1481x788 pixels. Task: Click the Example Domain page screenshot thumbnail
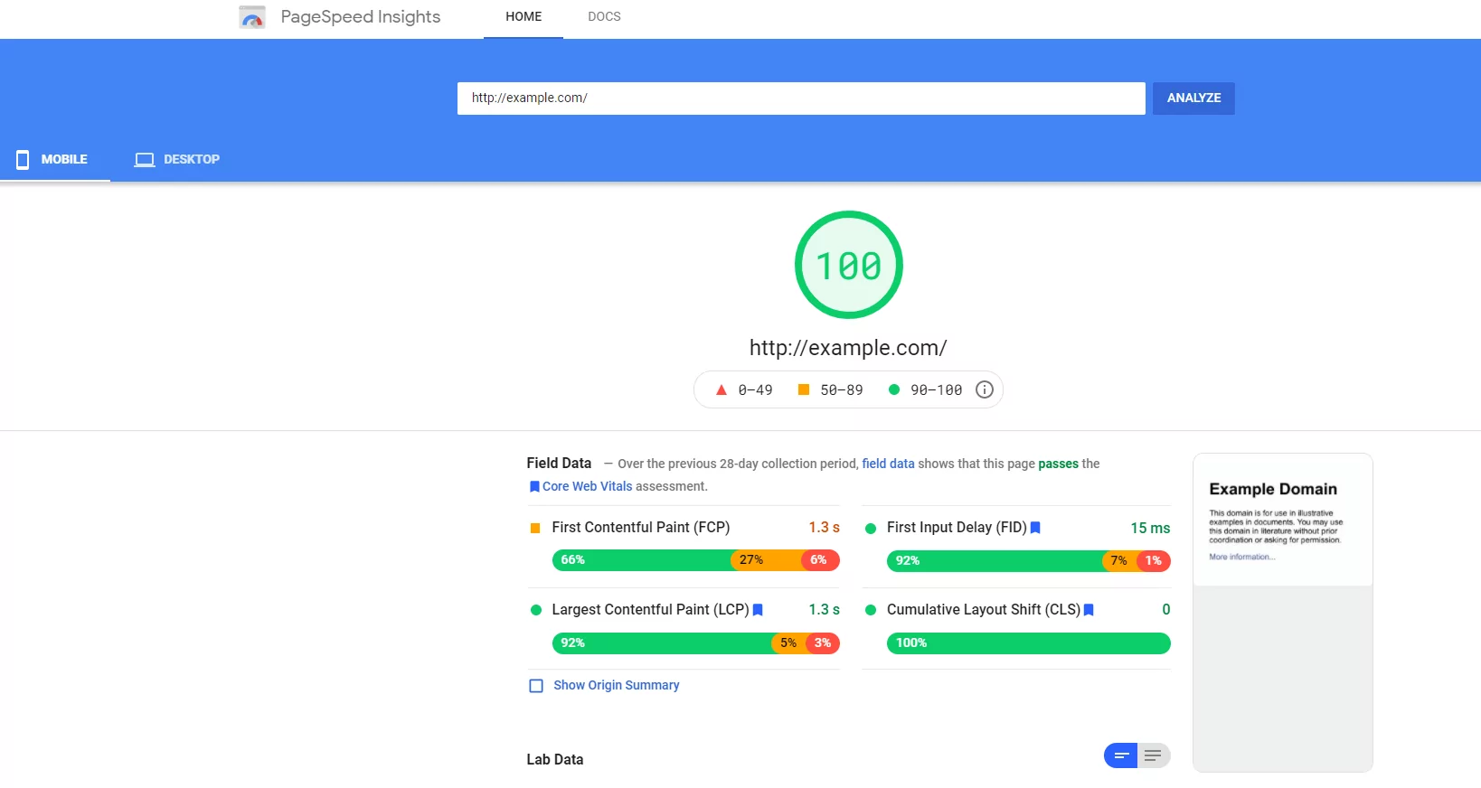1283,613
